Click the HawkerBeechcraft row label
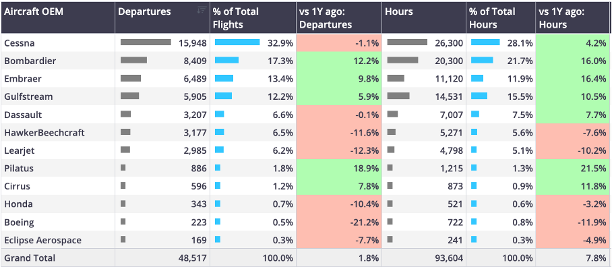This screenshot has height=267, width=612. click(44, 133)
